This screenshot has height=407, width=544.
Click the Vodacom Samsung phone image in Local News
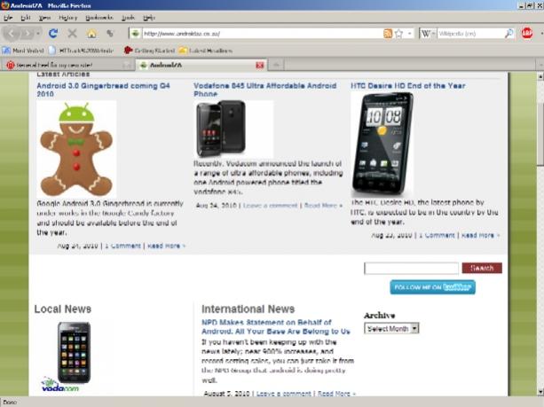pos(74,356)
